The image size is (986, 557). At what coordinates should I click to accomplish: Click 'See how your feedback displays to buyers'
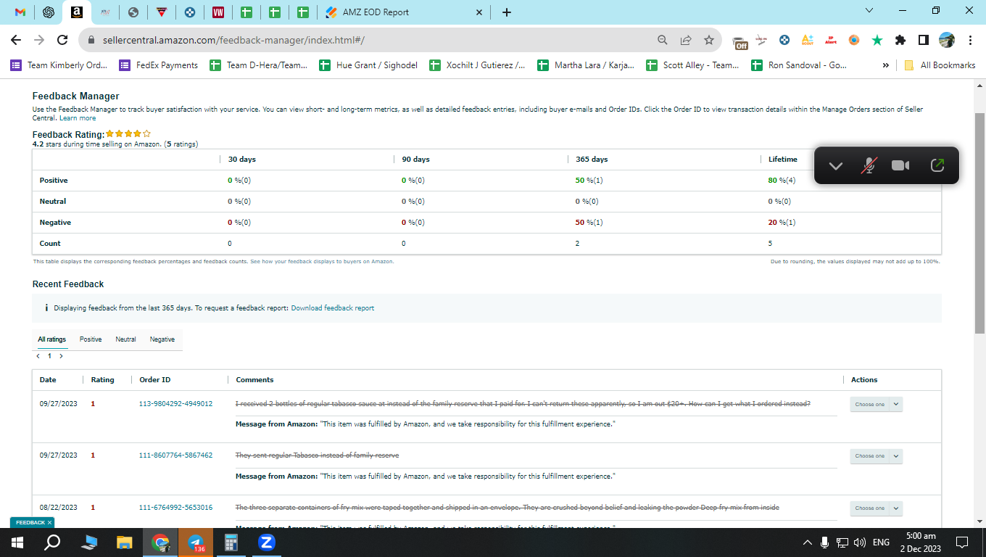pos(322,261)
